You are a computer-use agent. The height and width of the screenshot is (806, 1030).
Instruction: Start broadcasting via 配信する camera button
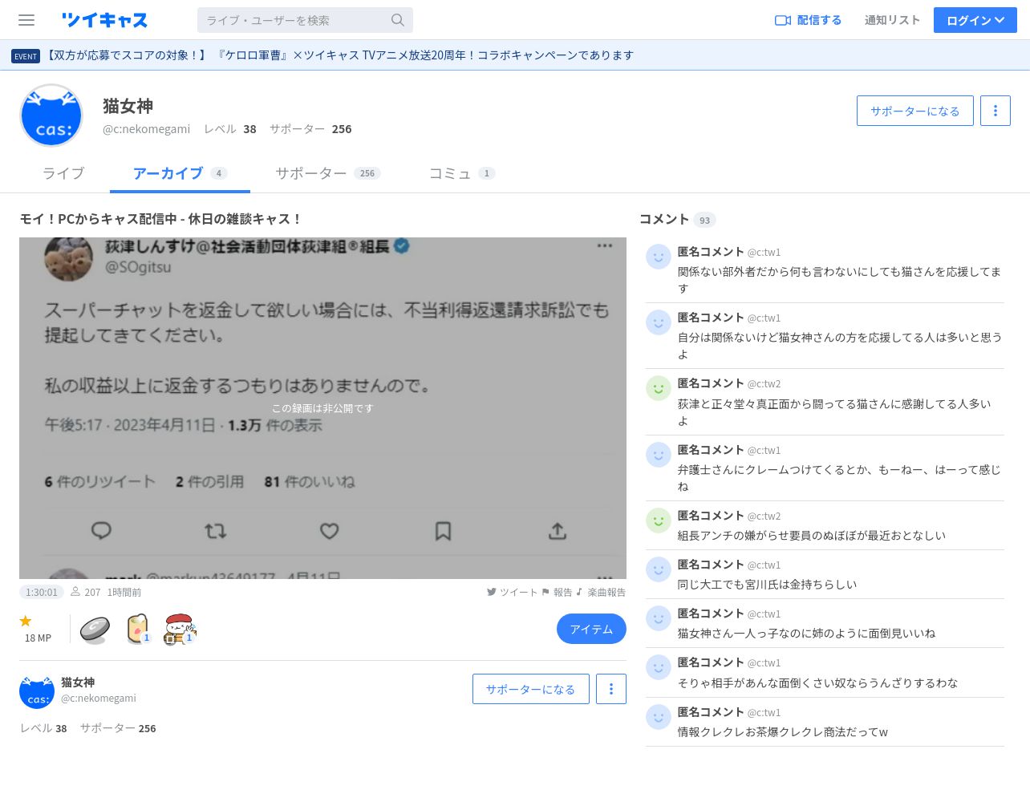[808, 20]
